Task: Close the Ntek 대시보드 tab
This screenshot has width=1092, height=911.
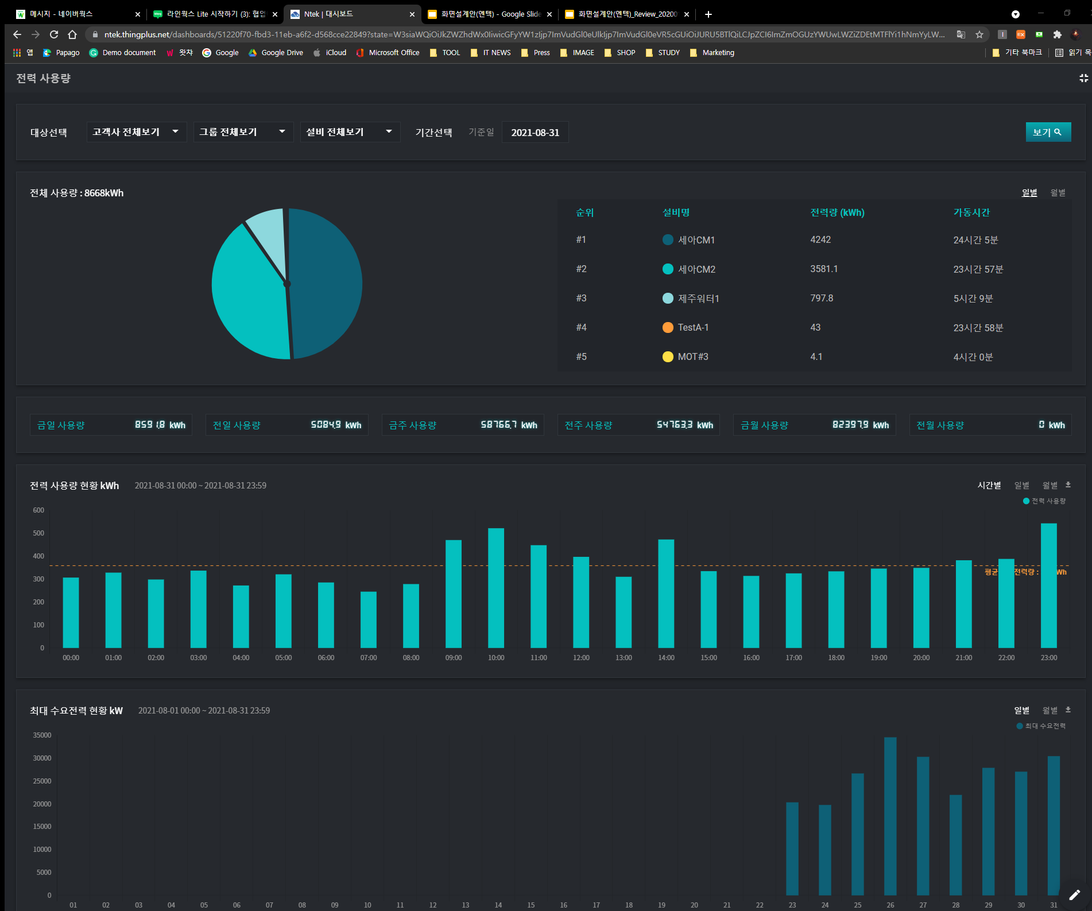Action: [412, 14]
